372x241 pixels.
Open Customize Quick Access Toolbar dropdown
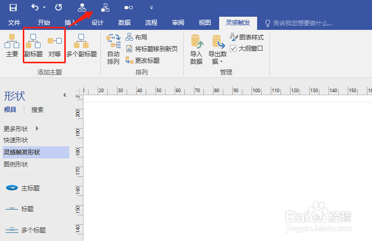(x=151, y=8)
